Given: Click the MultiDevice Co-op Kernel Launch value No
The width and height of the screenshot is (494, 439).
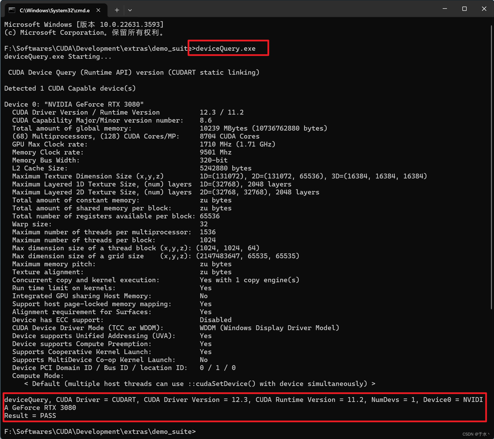Looking at the screenshot, I should [204, 360].
